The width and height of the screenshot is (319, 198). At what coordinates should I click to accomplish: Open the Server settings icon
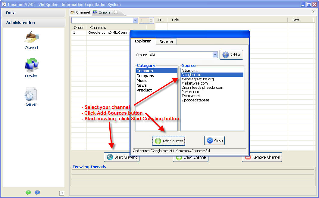(x=31, y=96)
